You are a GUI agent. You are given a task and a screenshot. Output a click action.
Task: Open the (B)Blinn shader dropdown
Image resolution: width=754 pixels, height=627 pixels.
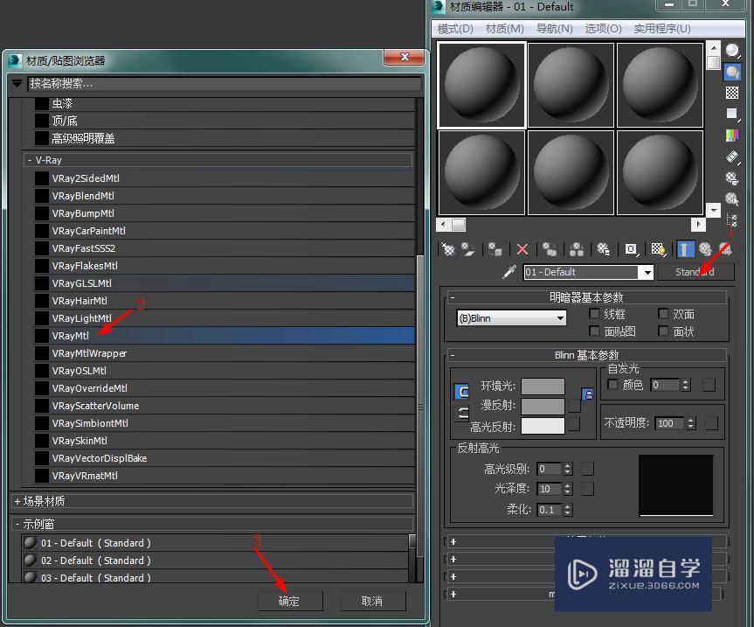(510, 318)
